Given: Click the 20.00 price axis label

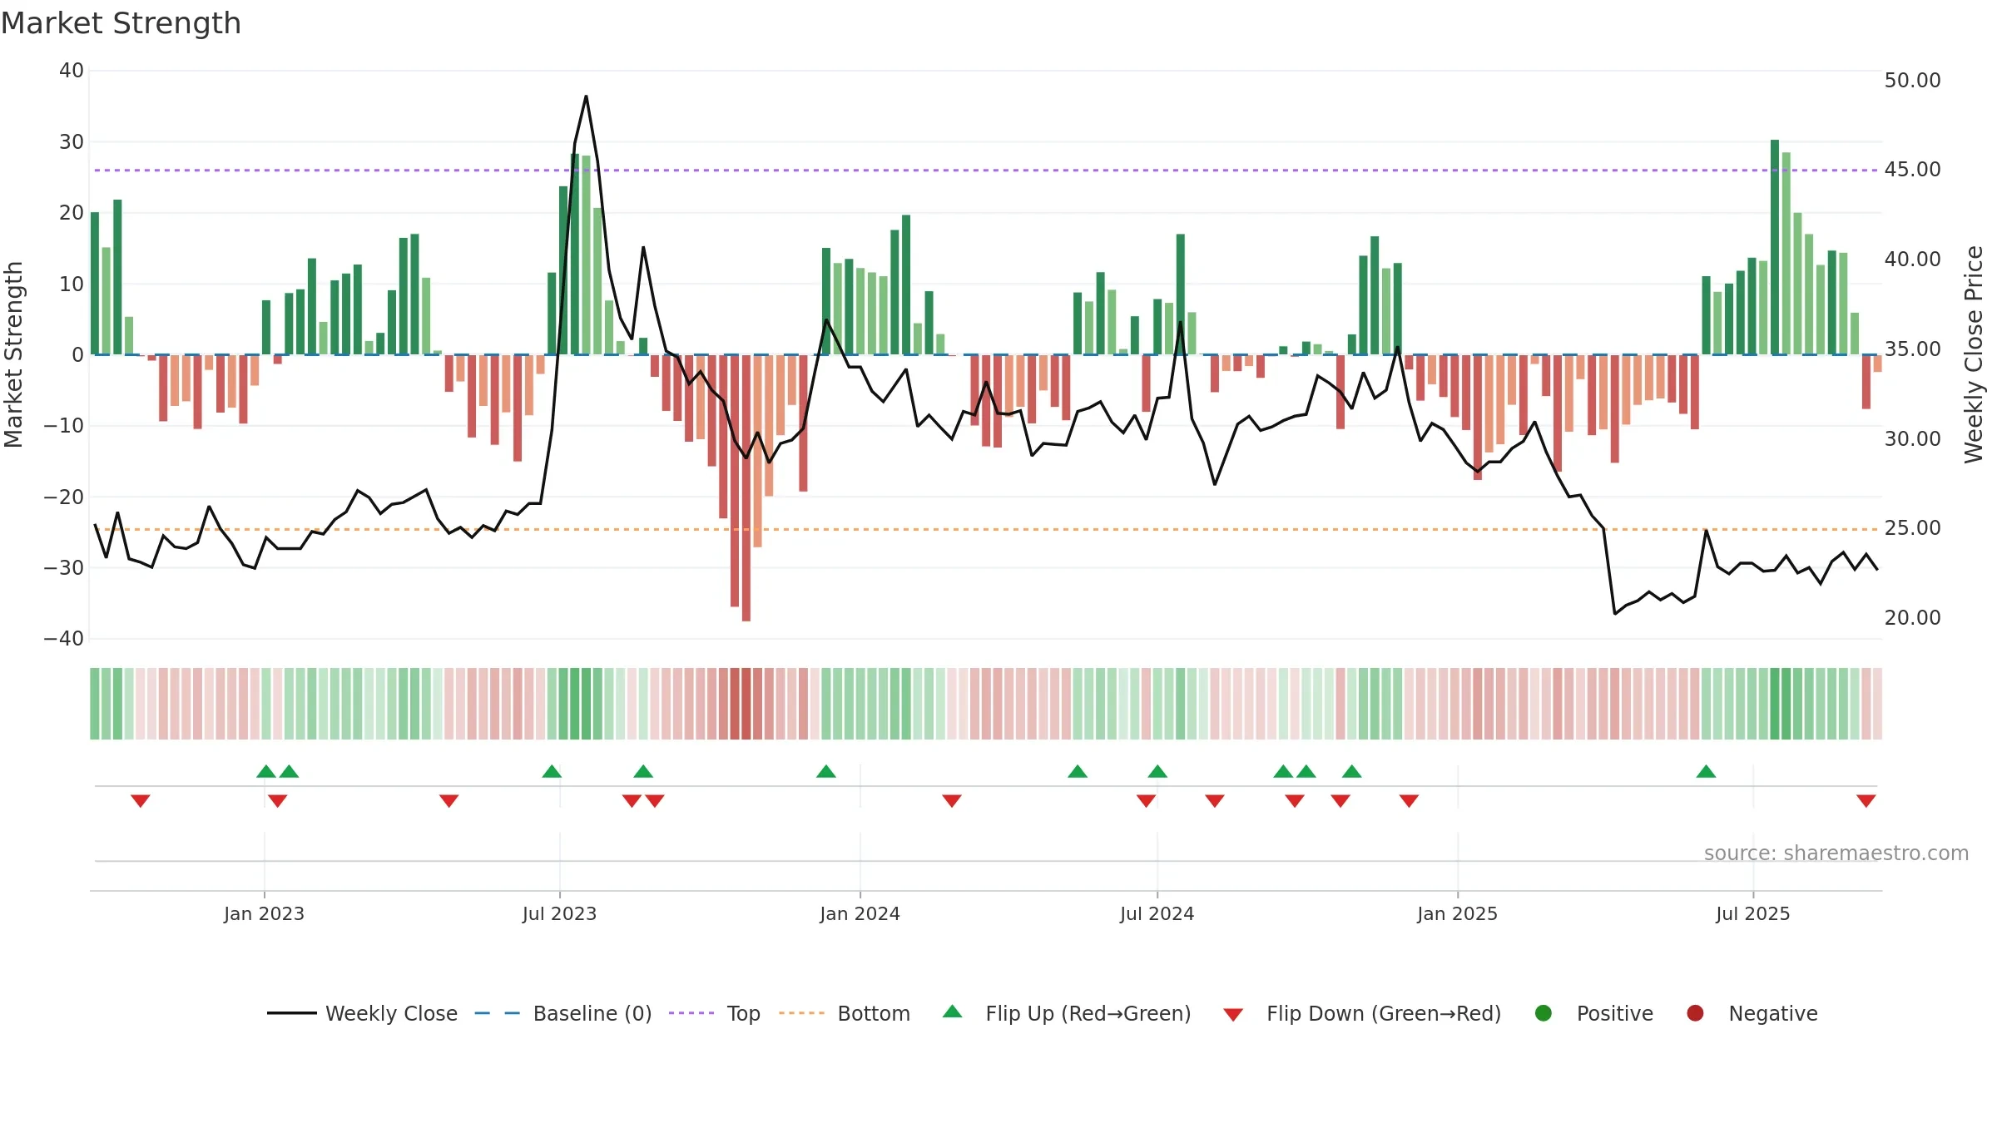Looking at the screenshot, I should [x=1912, y=617].
